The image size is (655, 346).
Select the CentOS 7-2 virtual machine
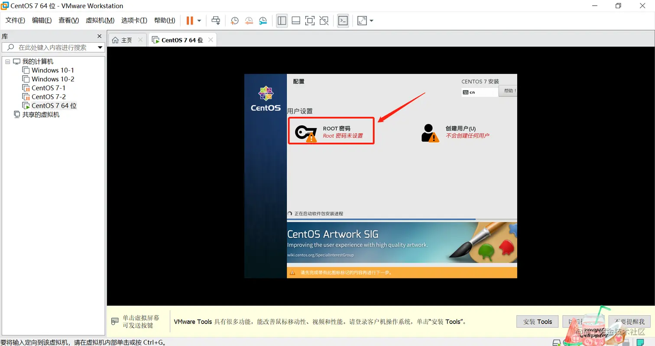[49, 97]
